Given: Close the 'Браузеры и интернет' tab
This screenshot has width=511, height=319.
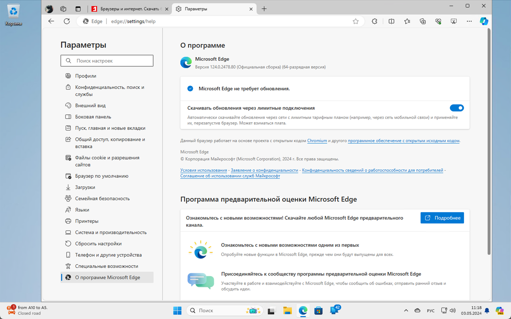Looking at the screenshot, I should [167, 9].
